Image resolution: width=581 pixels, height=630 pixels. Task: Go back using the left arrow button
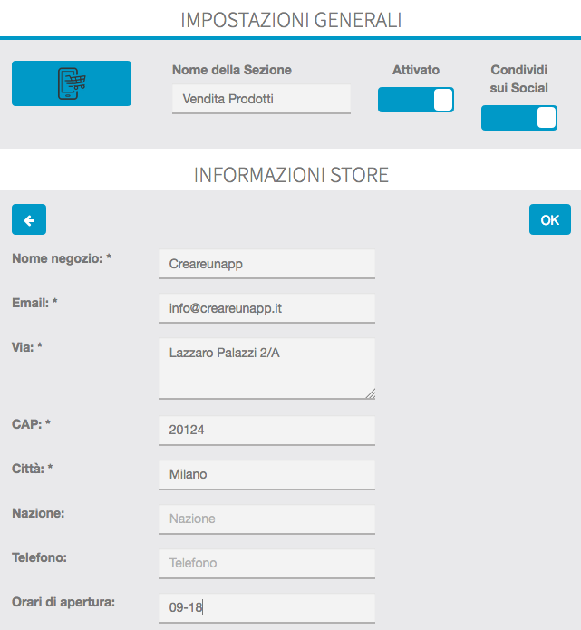click(29, 219)
